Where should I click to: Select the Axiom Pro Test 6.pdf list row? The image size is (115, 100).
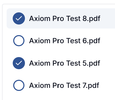(x=61, y=41)
